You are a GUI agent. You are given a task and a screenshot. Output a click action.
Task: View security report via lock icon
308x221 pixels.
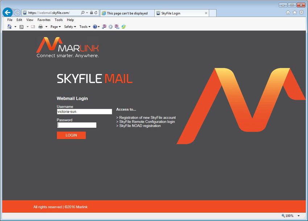tap(91, 13)
